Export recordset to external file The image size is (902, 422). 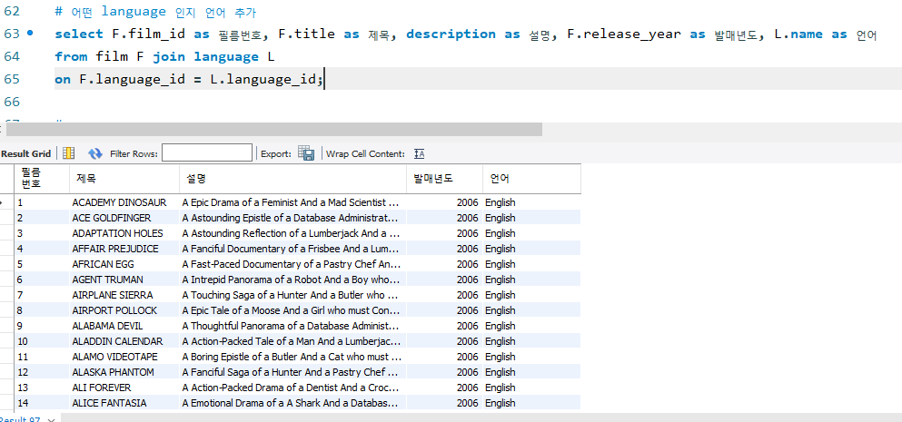[x=306, y=153]
